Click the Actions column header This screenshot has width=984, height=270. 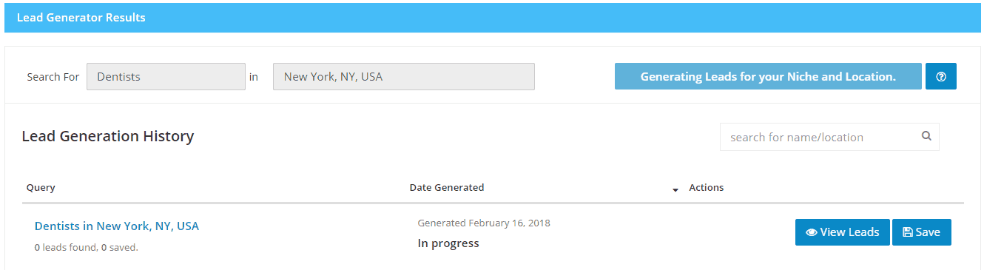click(707, 187)
